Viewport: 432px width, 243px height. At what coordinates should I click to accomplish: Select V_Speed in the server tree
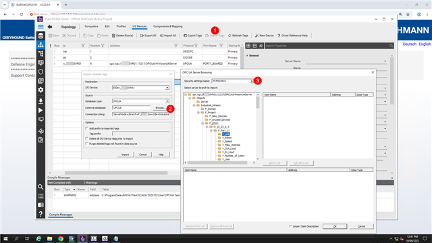click(x=227, y=141)
